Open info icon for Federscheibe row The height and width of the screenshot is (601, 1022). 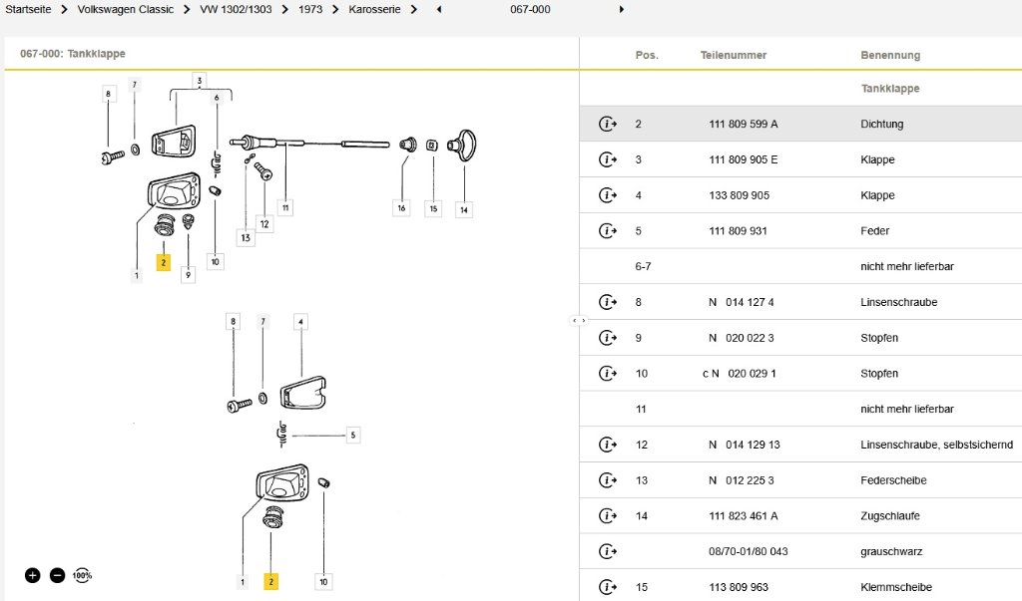[x=607, y=480]
